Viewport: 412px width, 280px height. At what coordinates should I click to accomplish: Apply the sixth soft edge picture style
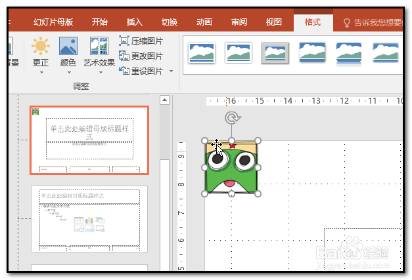[386, 53]
